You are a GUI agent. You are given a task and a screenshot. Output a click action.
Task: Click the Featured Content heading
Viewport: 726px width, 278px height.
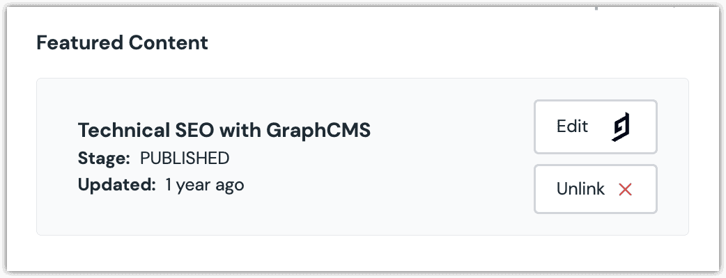122,43
